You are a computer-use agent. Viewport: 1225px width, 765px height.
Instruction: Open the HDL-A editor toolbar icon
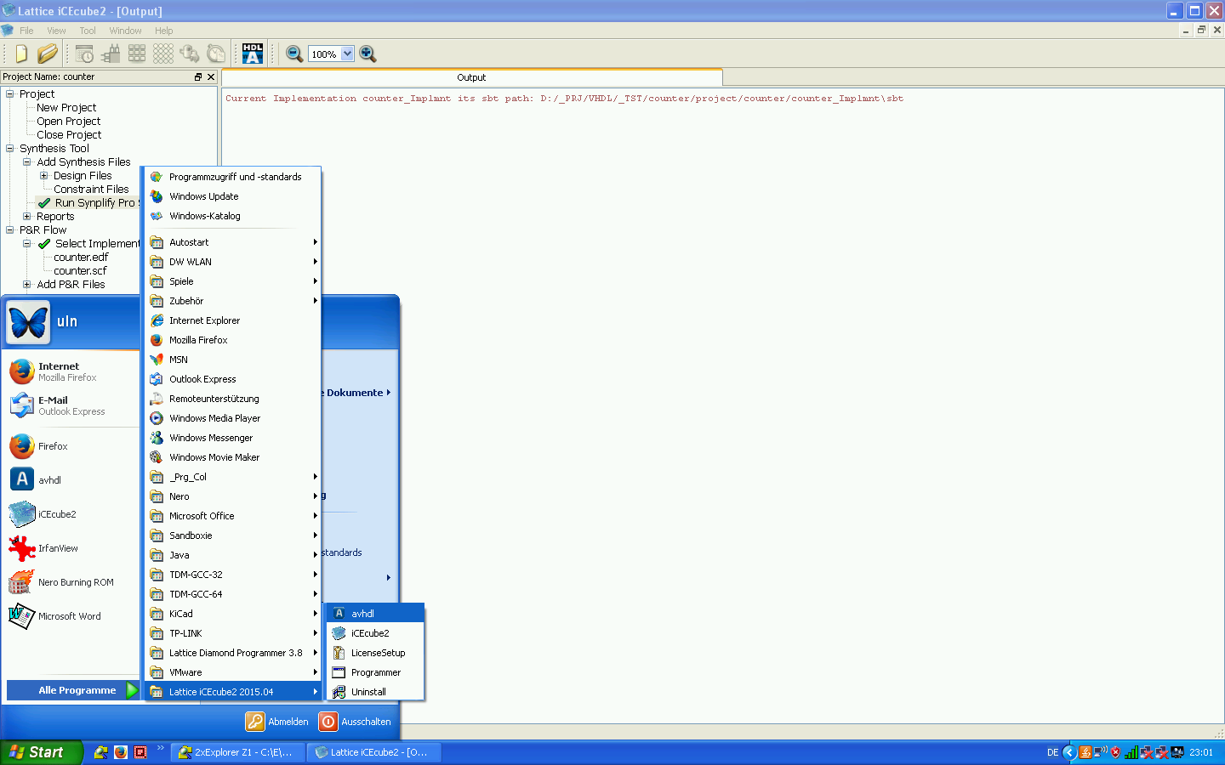[x=253, y=54]
